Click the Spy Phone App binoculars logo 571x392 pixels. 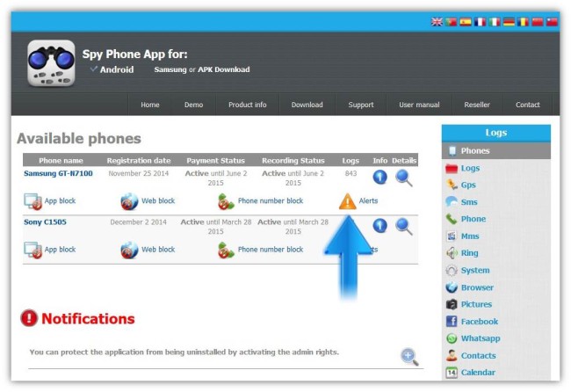click(x=51, y=63)
